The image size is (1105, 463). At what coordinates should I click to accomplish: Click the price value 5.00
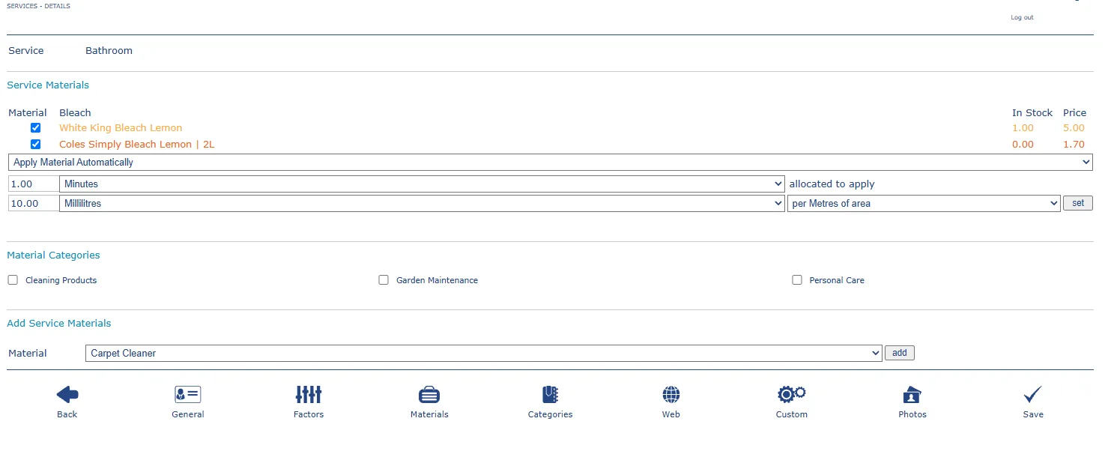click(1074, 128)
